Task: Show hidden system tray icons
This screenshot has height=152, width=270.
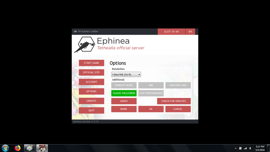Action: [x=236, y=148]
